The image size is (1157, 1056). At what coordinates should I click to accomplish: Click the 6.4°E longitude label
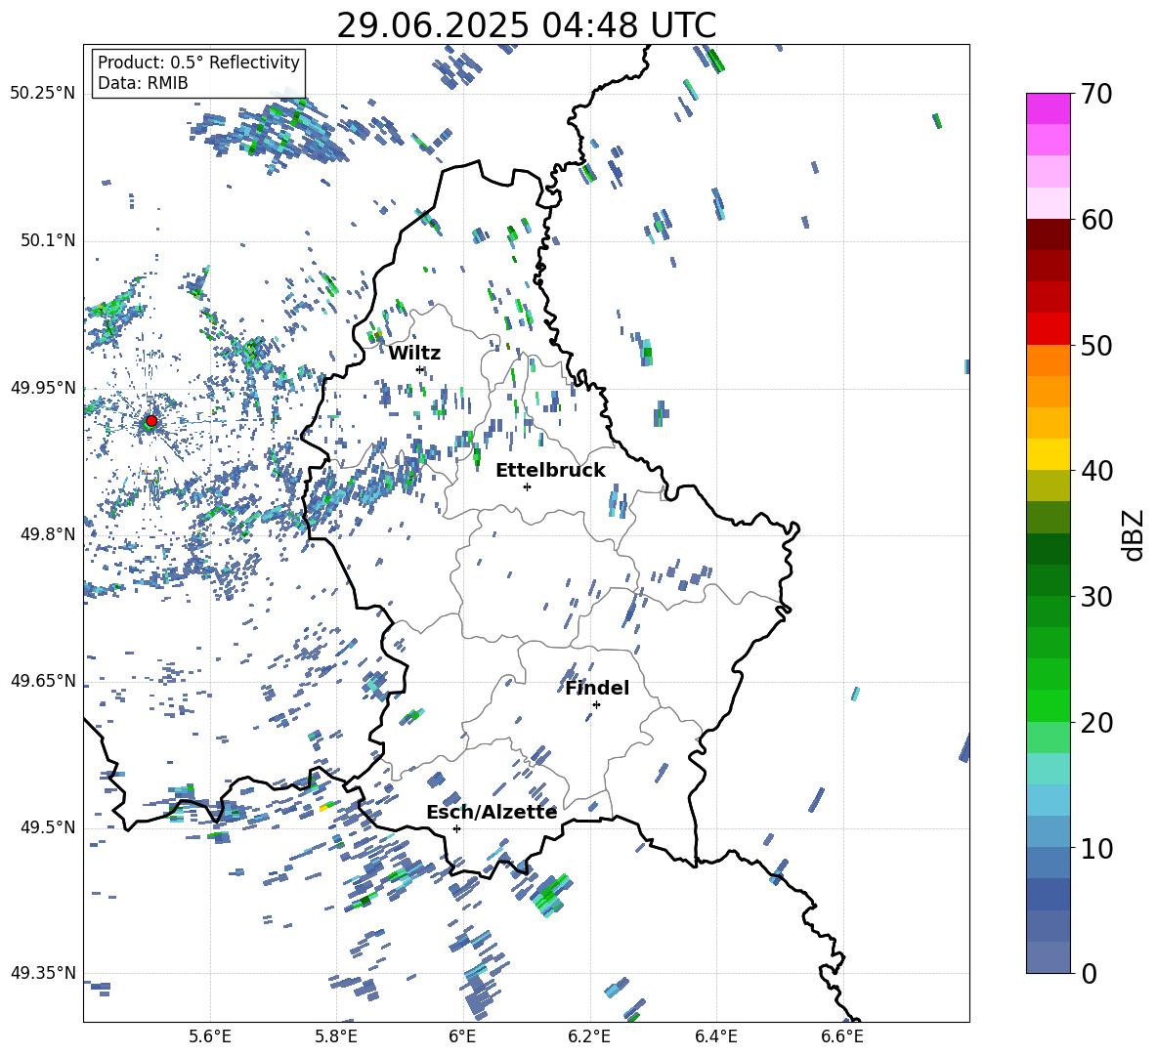[x=715, y=1036]
